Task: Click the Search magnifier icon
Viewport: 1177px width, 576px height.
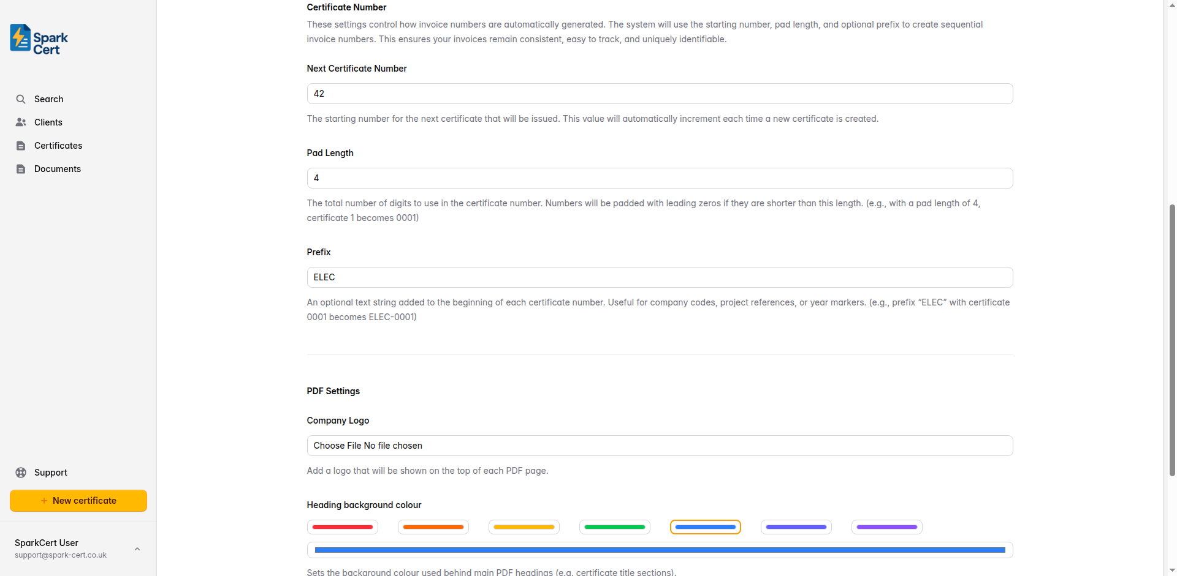Action: pyautogui.click(x=21, y=99)
